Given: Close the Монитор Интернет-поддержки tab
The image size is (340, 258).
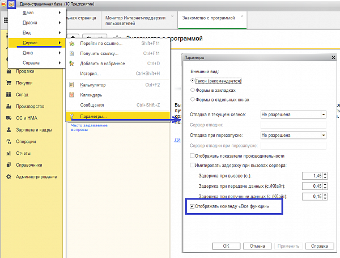Looking at the screenshot, I should click(x=172, y=16).
